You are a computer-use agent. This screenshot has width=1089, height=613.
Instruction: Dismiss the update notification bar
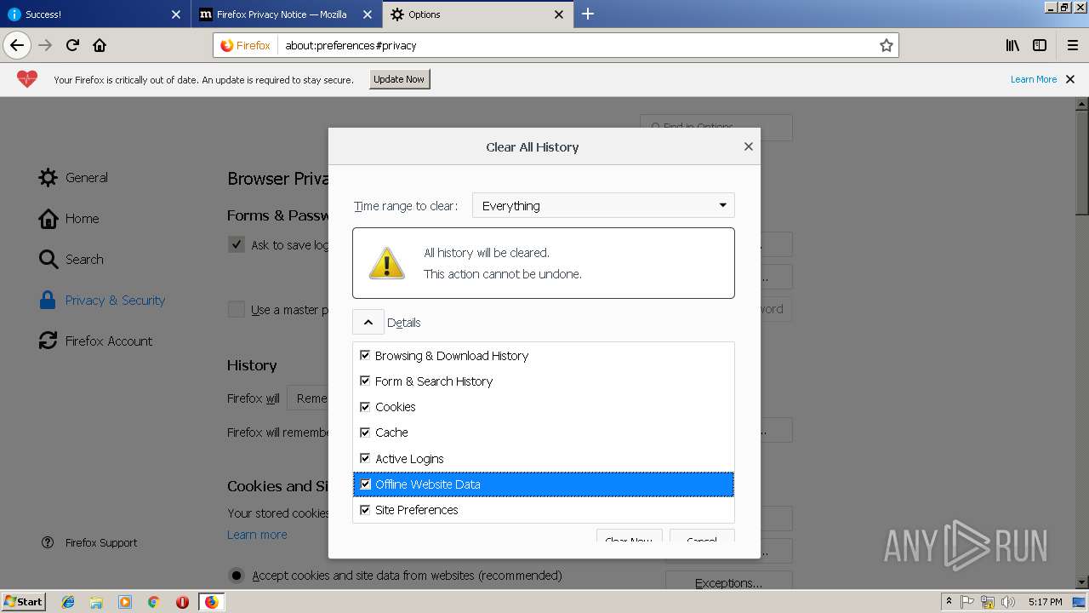point(1070,79)
